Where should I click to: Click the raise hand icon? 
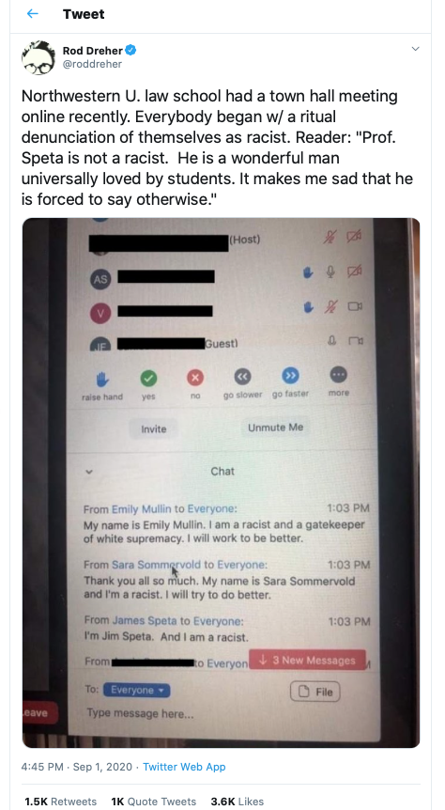pos(102,380)
